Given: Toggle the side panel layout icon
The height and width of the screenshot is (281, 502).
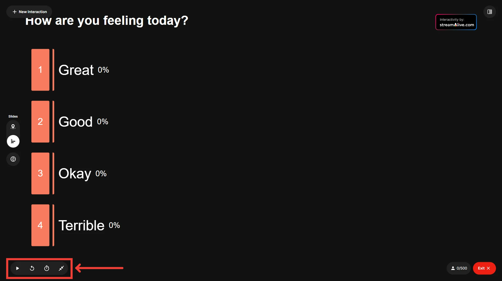Looking at the screenshot, I should pos(489,12).
